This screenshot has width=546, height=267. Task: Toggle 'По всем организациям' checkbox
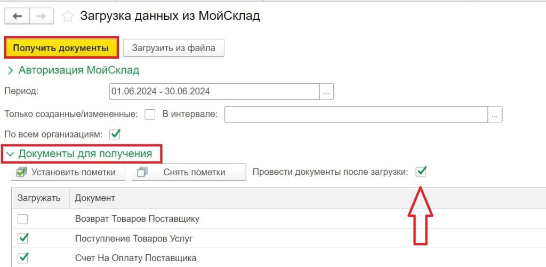[x=115, y=134]
